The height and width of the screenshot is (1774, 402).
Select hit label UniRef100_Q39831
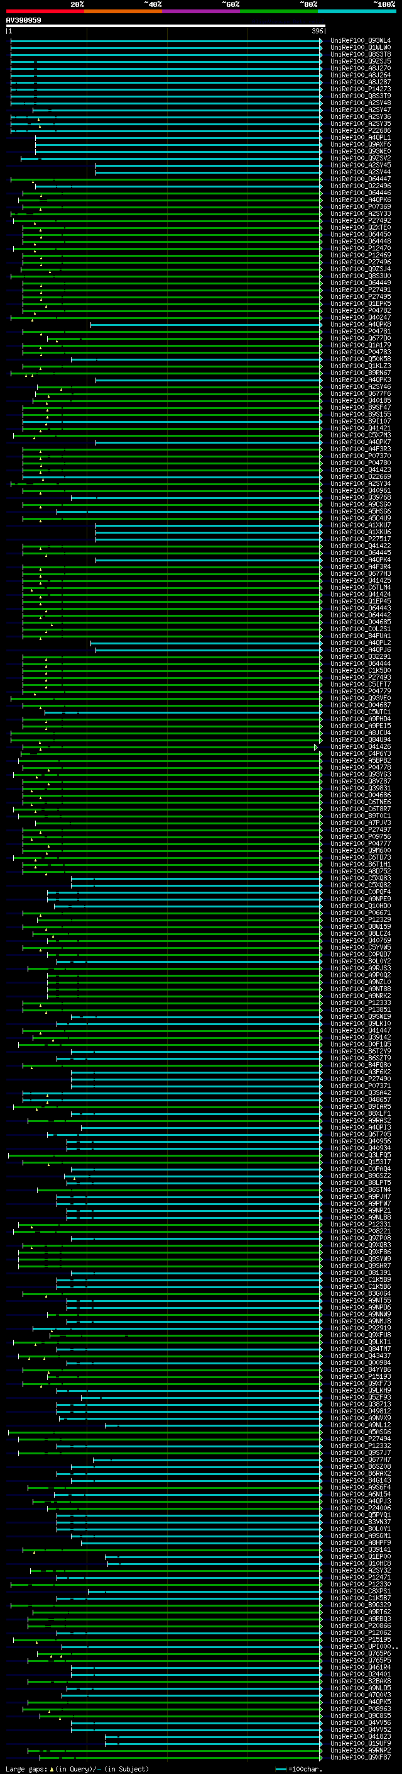tap(361, 789)
